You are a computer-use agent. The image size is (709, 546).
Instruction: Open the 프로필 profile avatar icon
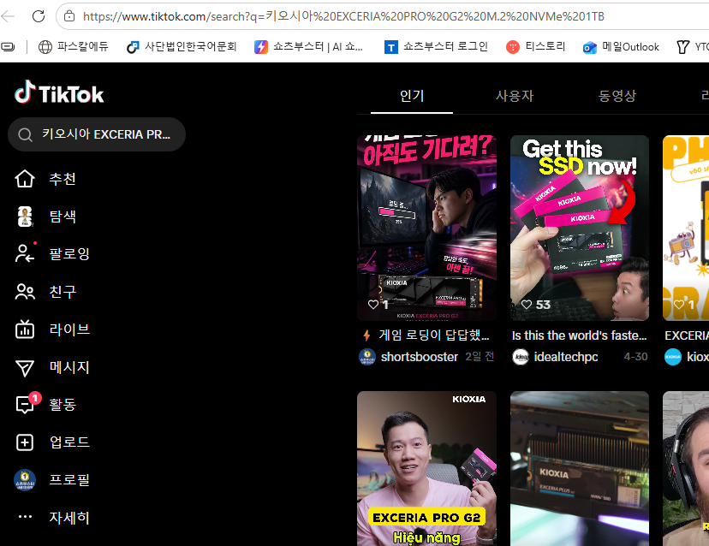(x=25, y=480)
